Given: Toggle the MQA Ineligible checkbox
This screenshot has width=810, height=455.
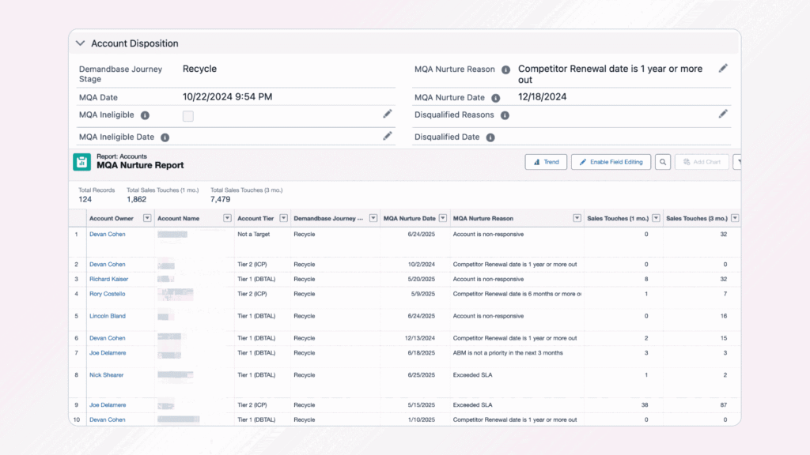Looking at the screenshot, I should click(x=187, y=115).
